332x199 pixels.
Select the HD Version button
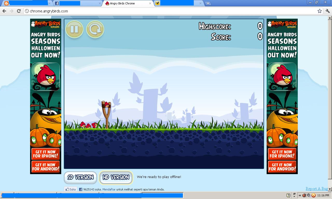[116, 177]
